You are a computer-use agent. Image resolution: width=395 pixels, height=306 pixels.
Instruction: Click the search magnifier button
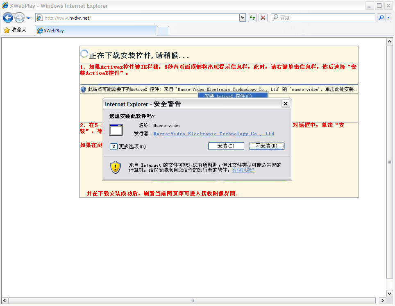(x=381, y=18)
